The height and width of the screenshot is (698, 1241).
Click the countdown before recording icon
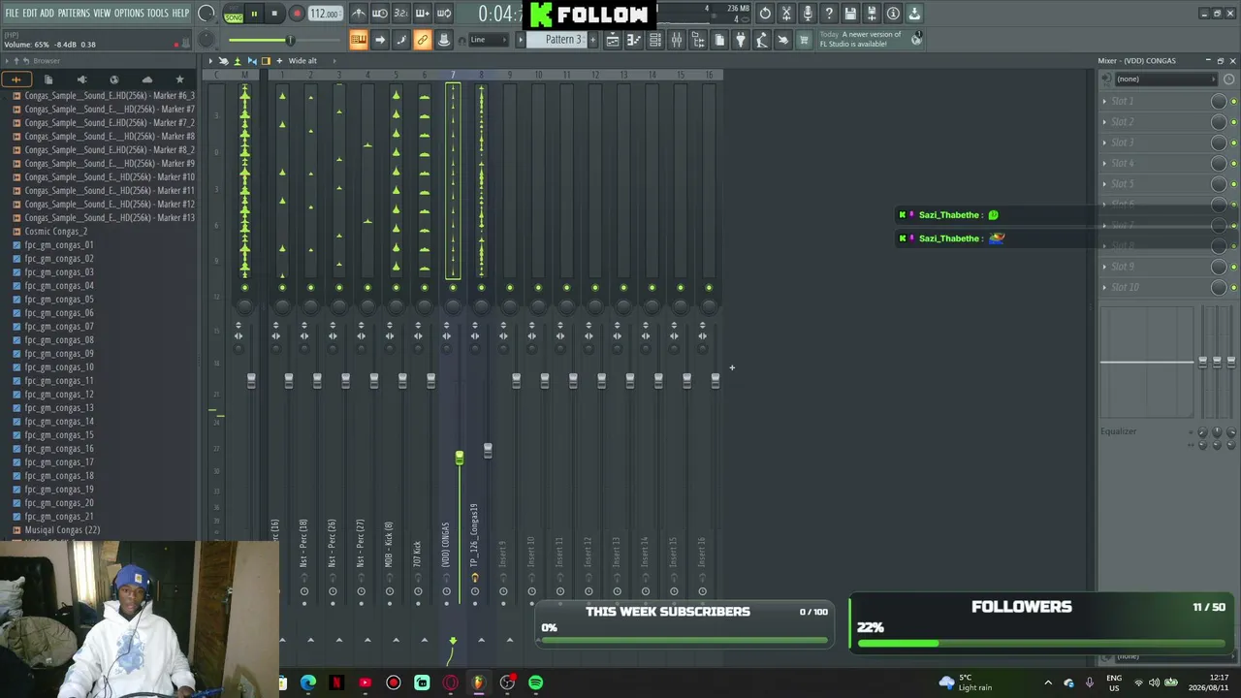[401, 14]
